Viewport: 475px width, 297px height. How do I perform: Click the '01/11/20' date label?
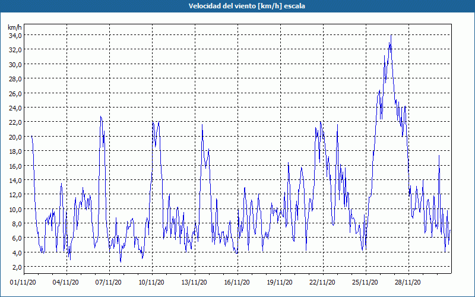click(x=23, y=283)
